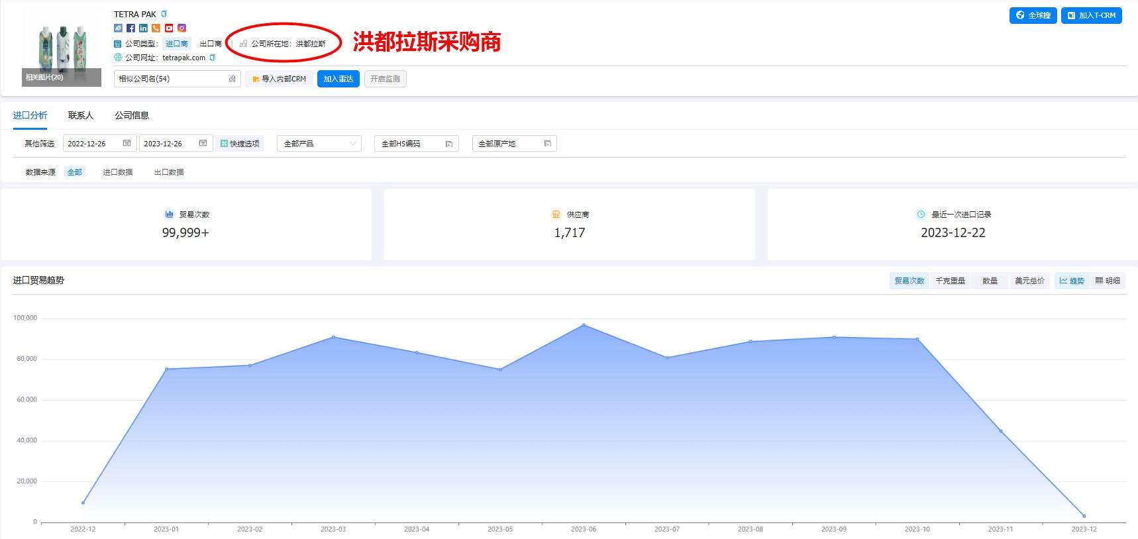The width and height of the screenshot is (1138, 539).
Task: Click the 加入T-CRM button
Action: [1091, 15]
